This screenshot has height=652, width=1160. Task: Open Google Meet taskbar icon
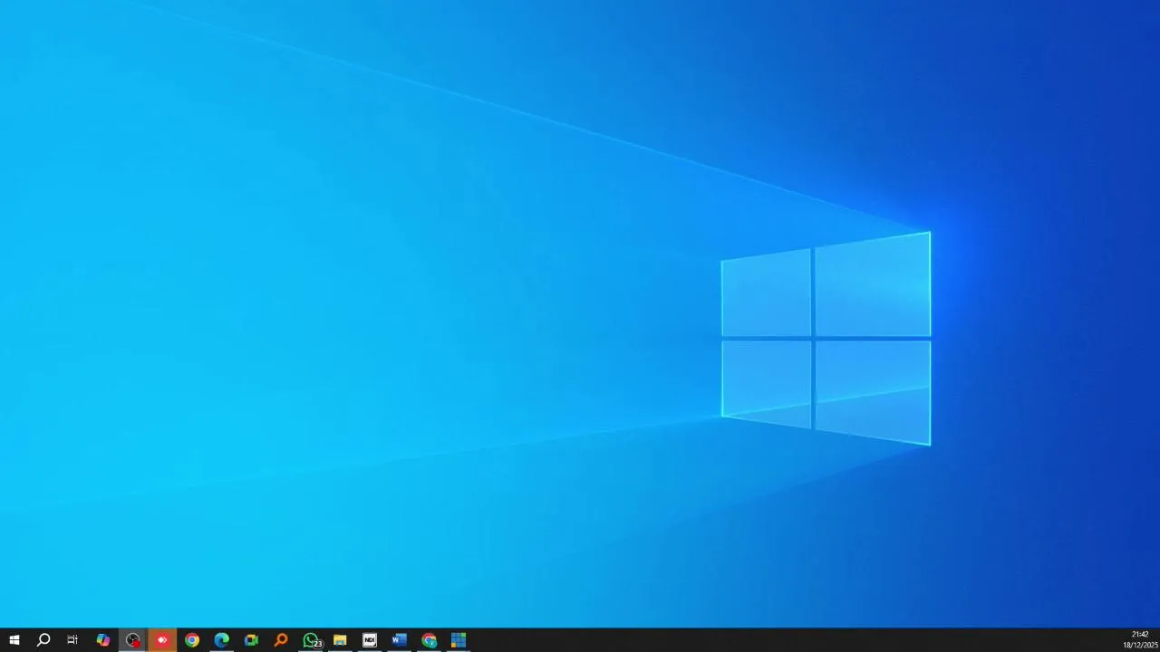coord(251,640)
